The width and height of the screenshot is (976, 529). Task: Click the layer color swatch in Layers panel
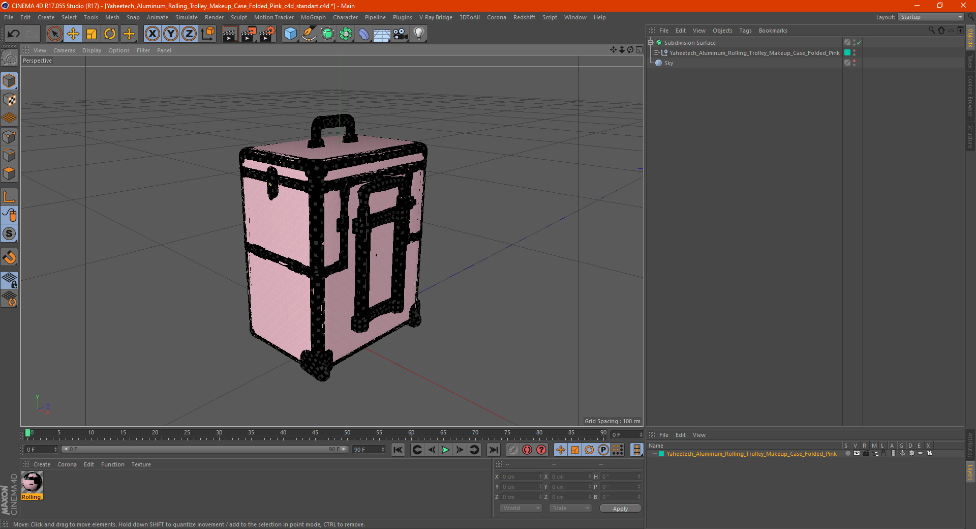661,454
